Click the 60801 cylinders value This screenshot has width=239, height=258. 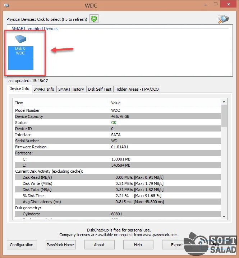(117, 214)
